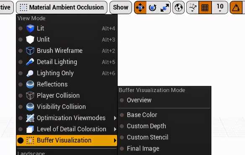Select Custom Depth buffer radio option
Screen dimensions: 245x155
coord(122,126)
